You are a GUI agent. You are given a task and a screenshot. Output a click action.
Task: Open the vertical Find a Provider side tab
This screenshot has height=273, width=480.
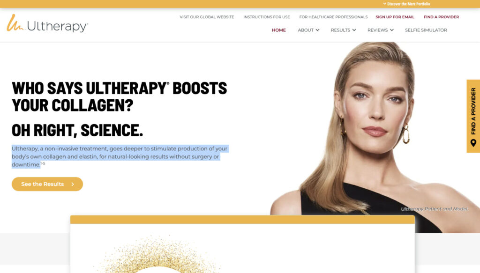(x=473, y=116)
